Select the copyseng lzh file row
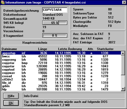 [x=61, y=60]
